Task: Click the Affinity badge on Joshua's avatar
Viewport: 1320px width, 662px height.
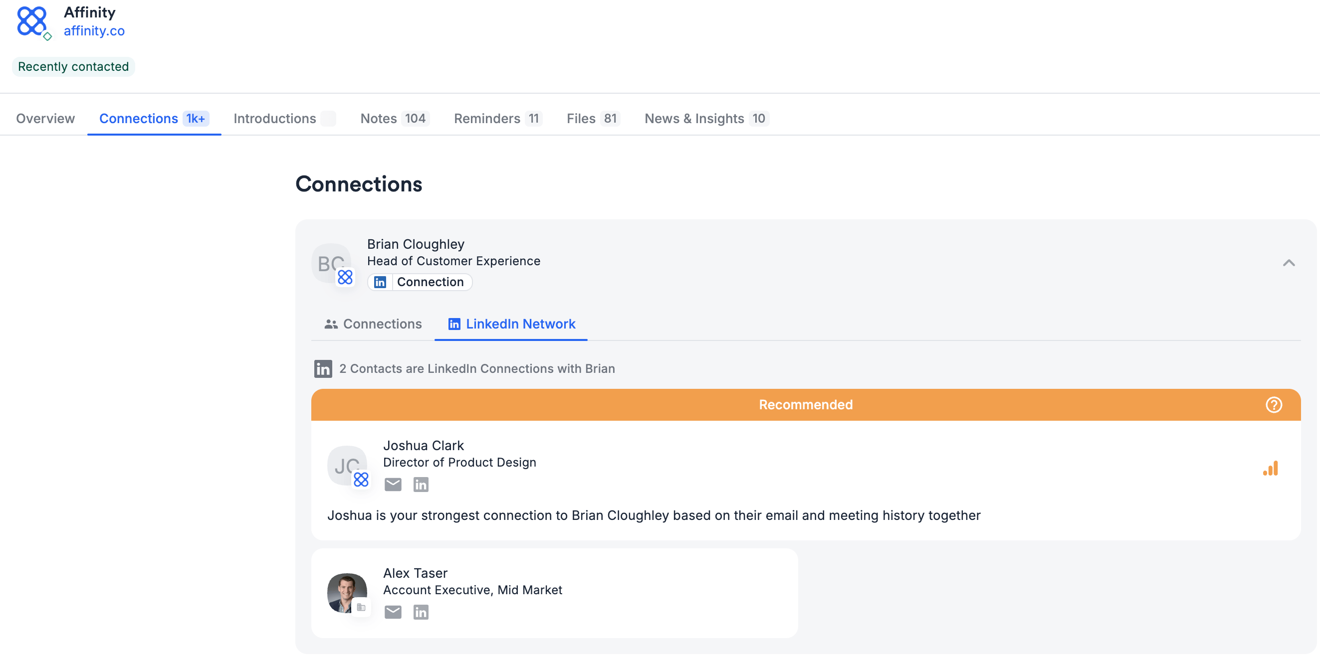Action: [361, 479]
